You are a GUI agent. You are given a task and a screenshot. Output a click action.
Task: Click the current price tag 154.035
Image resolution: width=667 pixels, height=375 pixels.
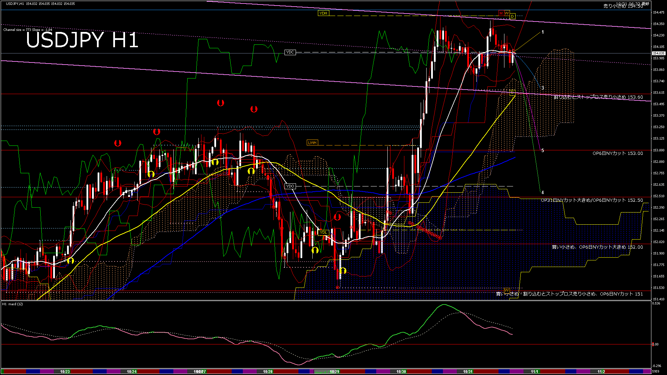tap(658, 53)
